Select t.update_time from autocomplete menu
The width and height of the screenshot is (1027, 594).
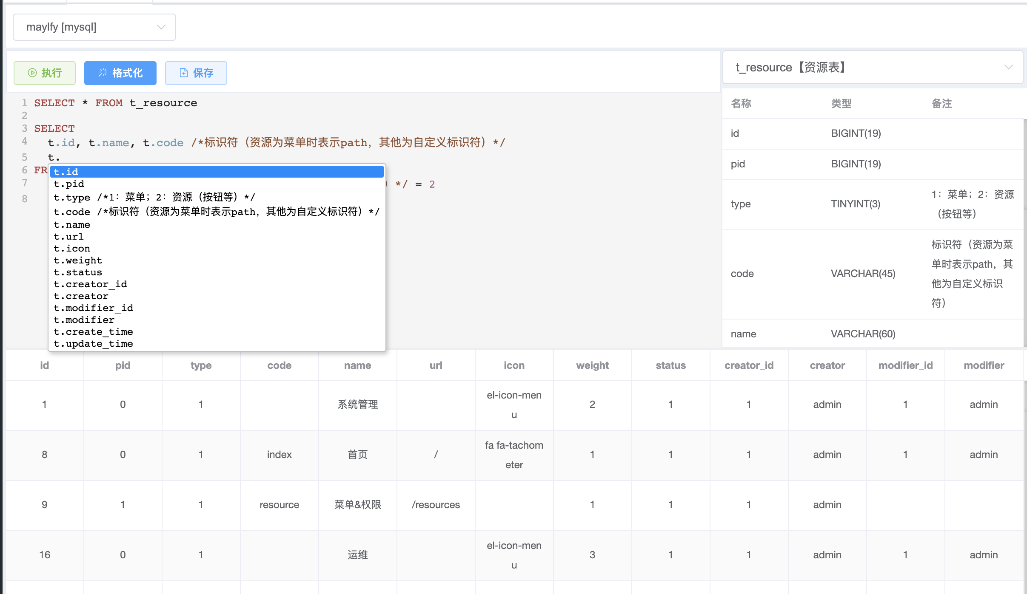click(x=93, y=344)
